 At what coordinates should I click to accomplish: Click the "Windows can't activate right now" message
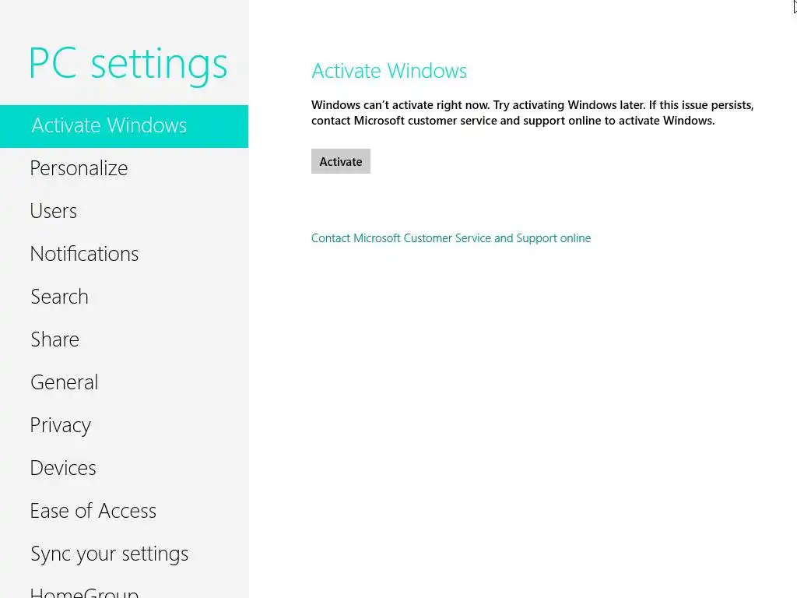click(x=532, y=113)
